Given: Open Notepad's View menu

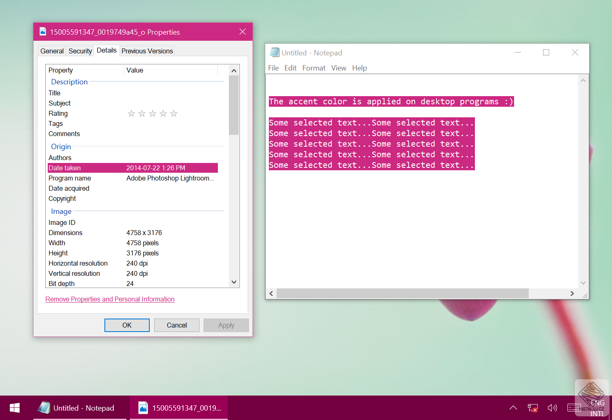Looking at the screenshot, I should coord(339,68).
